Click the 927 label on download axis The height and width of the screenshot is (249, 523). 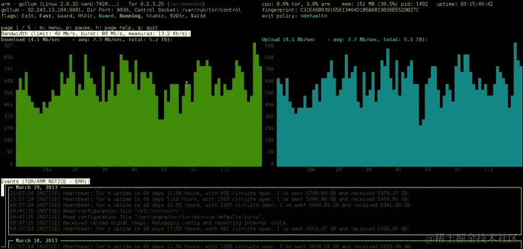pos(8,46)
